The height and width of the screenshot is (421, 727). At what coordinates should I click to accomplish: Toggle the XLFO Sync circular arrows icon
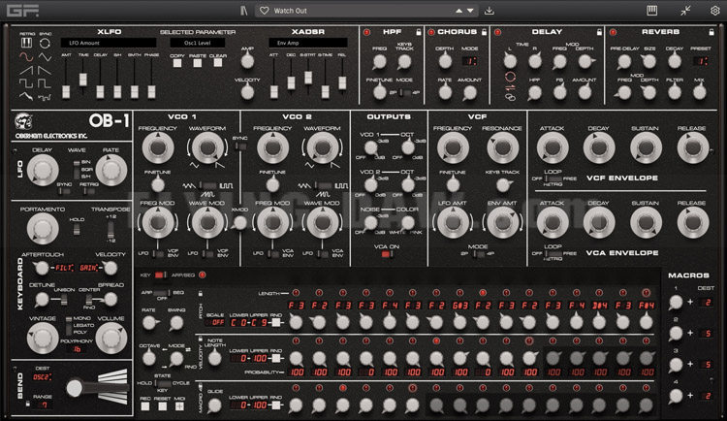[x=45, y=44]
